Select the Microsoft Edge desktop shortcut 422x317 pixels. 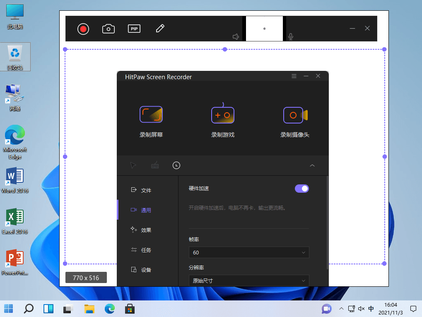click(x=15, y=142)
